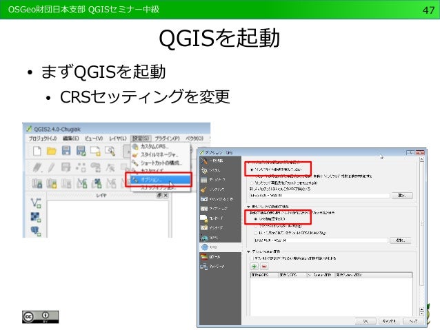The width and height of the screenshot is (440, 330).
Task: Click the New Project blank page icon
Action: (37, 151)
